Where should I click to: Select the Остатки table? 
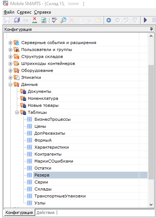[43, 168]
